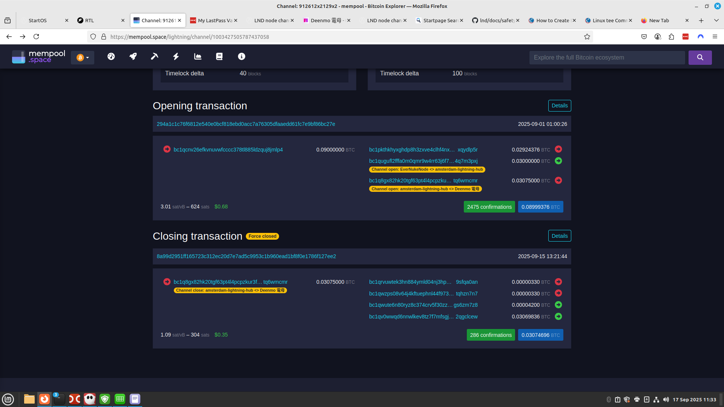Screen dimensions: 724x407
Task: Focus the Explore Bitcoin ecosystem search field
Action: pyautogui.click(x=607, y=58)
